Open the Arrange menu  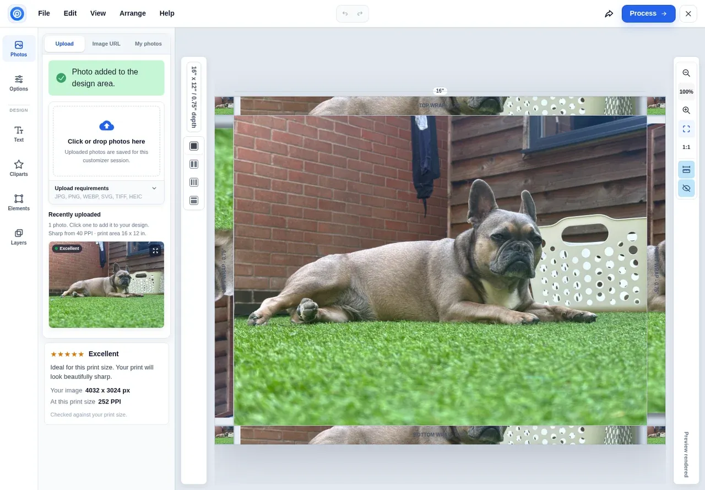point(133,13)
